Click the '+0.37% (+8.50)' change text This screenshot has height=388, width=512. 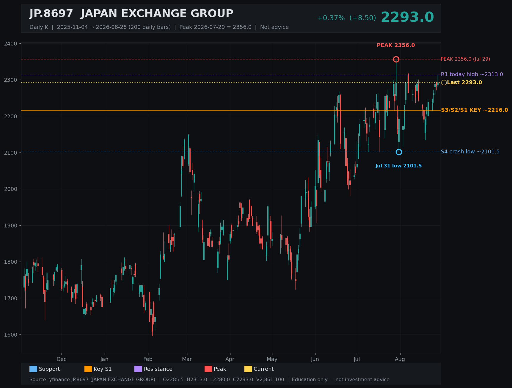pos(346,18)
